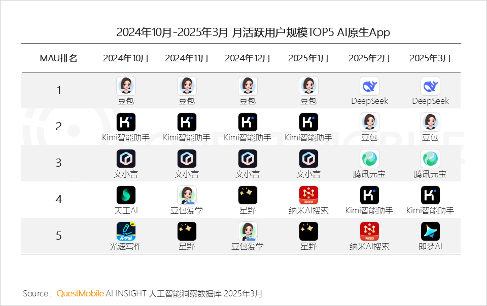The width and height of the screenshot is (487, 306).
Task: Click the Kimi智能助手 icon in 2024年12月 column
Action: click(x=248, y=122)
